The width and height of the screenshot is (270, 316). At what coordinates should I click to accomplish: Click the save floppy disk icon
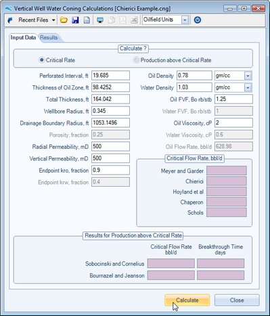point(75,20)
